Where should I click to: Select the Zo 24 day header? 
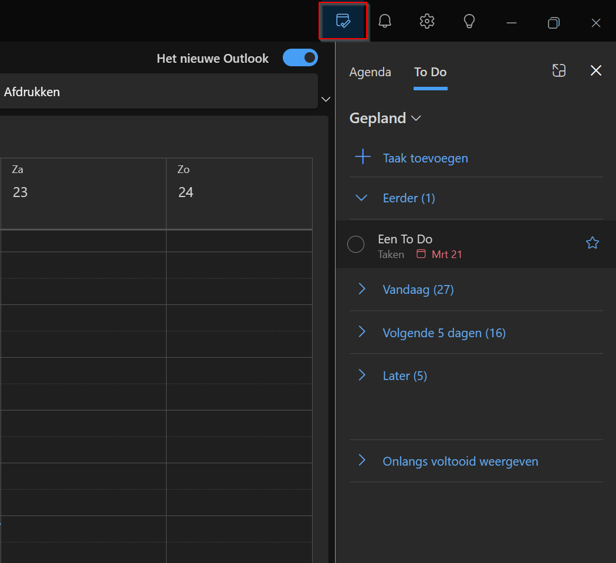(239, 193)
